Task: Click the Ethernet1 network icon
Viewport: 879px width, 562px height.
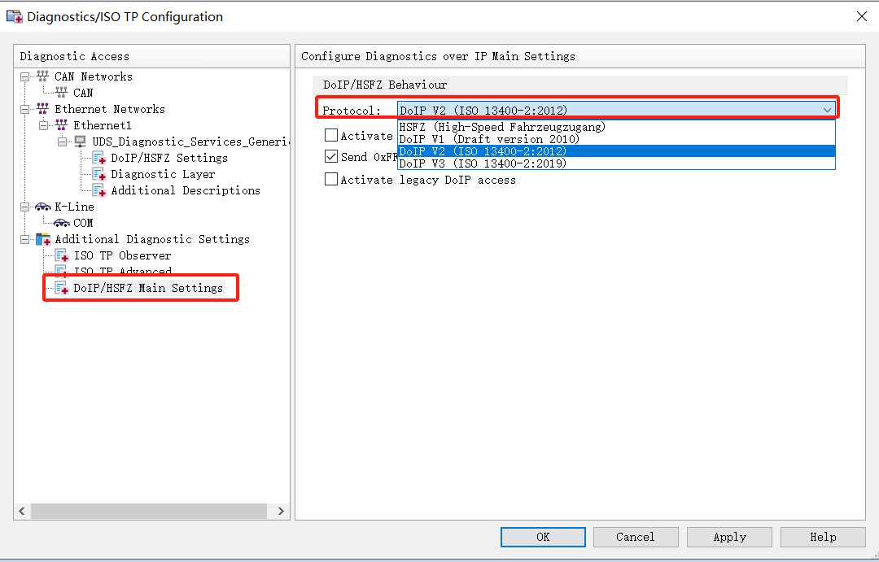Action: 61,125
